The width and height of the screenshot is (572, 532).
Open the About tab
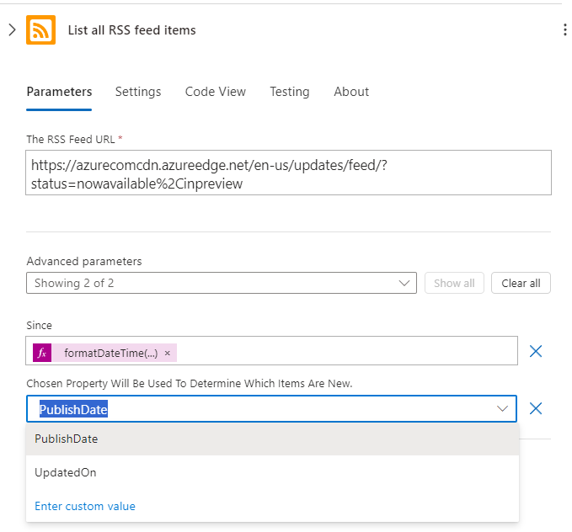351,92
